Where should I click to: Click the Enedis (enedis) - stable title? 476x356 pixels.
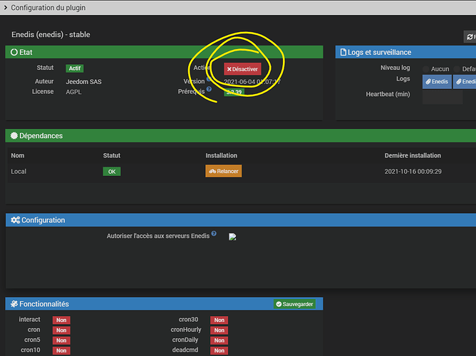point(51,35)
